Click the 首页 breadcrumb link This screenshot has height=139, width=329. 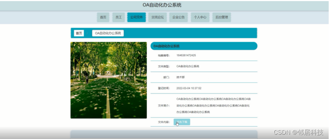point(79,33)
